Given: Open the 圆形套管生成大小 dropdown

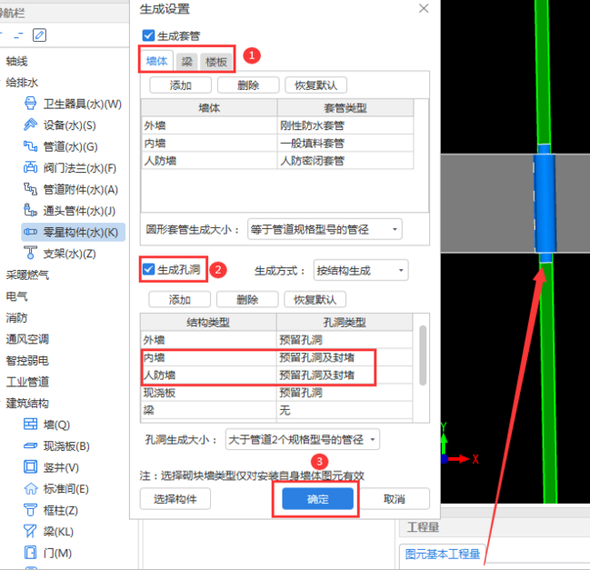Looking at the screenshot, I should tap(325, 229).
